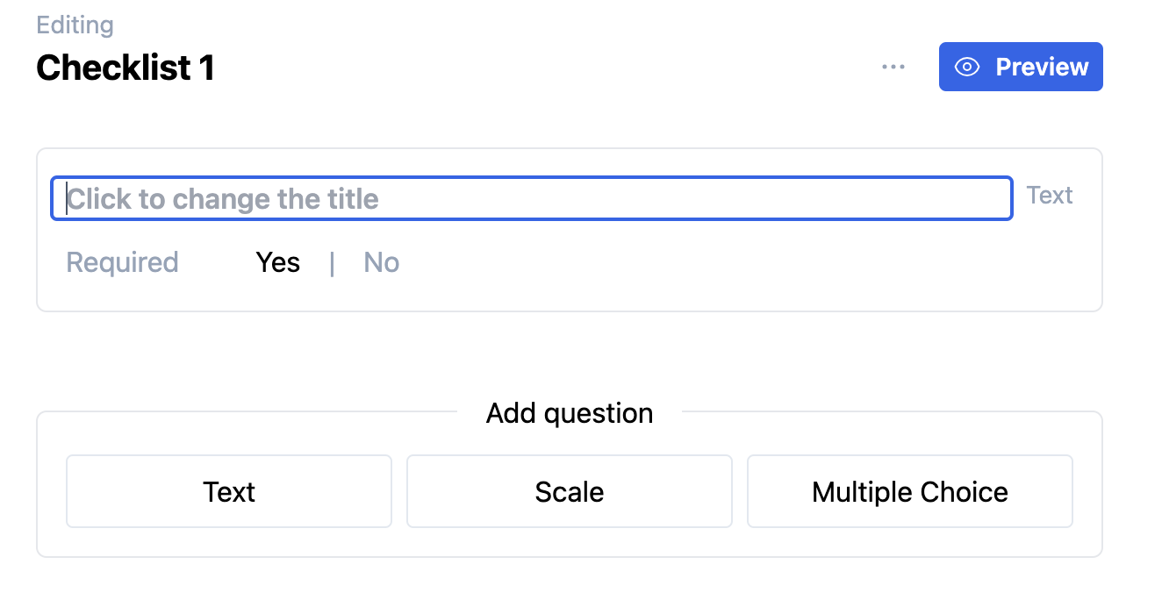Image resolution: width=1162 pixels, height=600 pixels.
Task: Select No for the Required option
Action: point(382,262)
